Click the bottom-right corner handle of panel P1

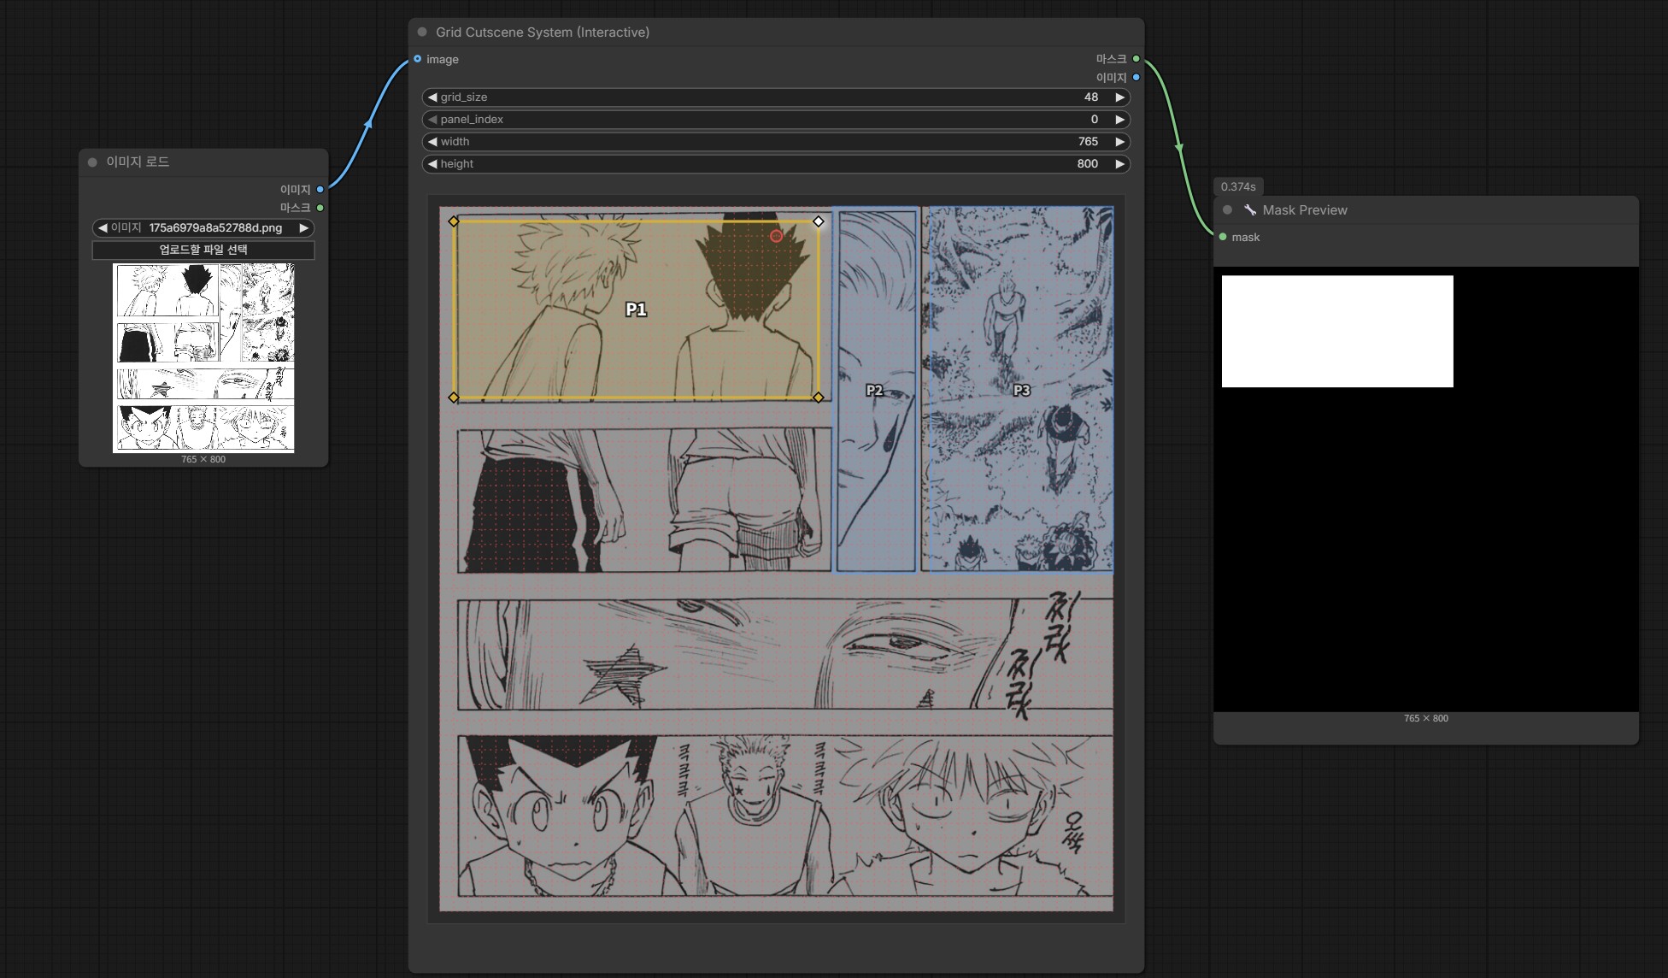[819, 398]
